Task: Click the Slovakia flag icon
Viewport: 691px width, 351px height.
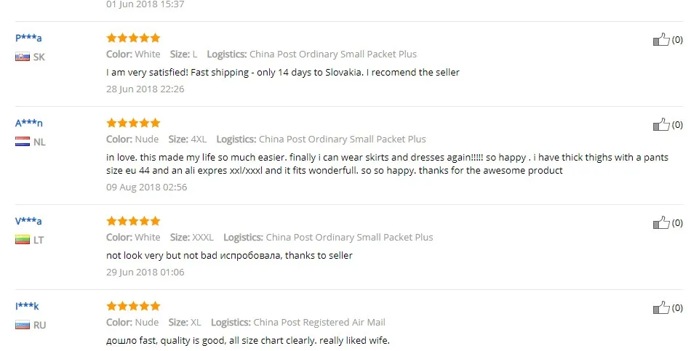Action: (23, 57)
